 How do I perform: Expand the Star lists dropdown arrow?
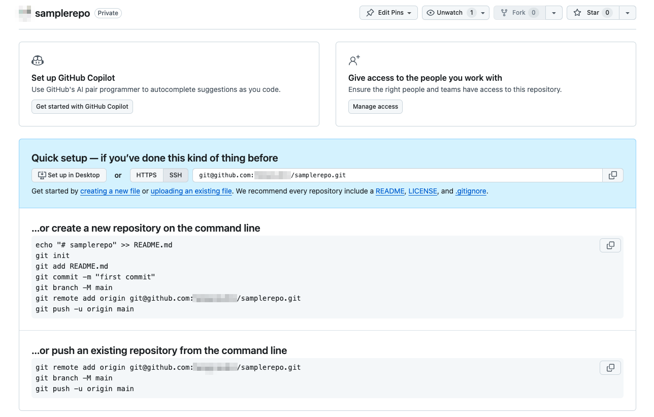[x=628, y=13]
